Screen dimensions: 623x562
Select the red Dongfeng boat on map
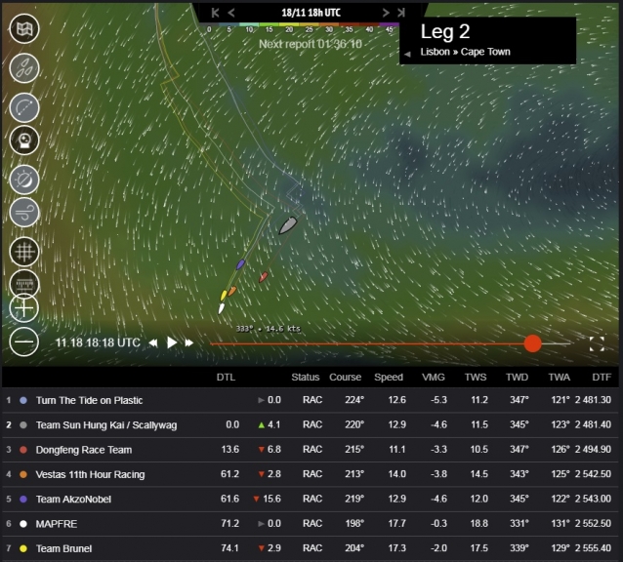263,277
